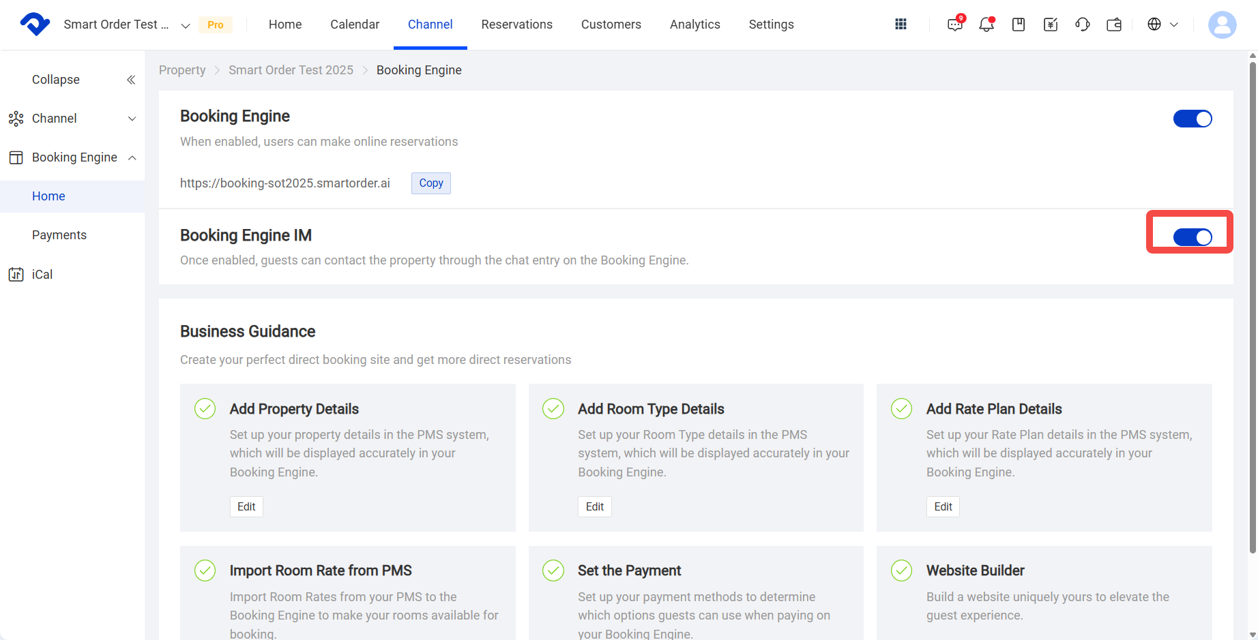The width and height of the screenshot is (1258, 640).
Task: Click the Booking Engine sidebar icon
Action: [x=16, y=157]
